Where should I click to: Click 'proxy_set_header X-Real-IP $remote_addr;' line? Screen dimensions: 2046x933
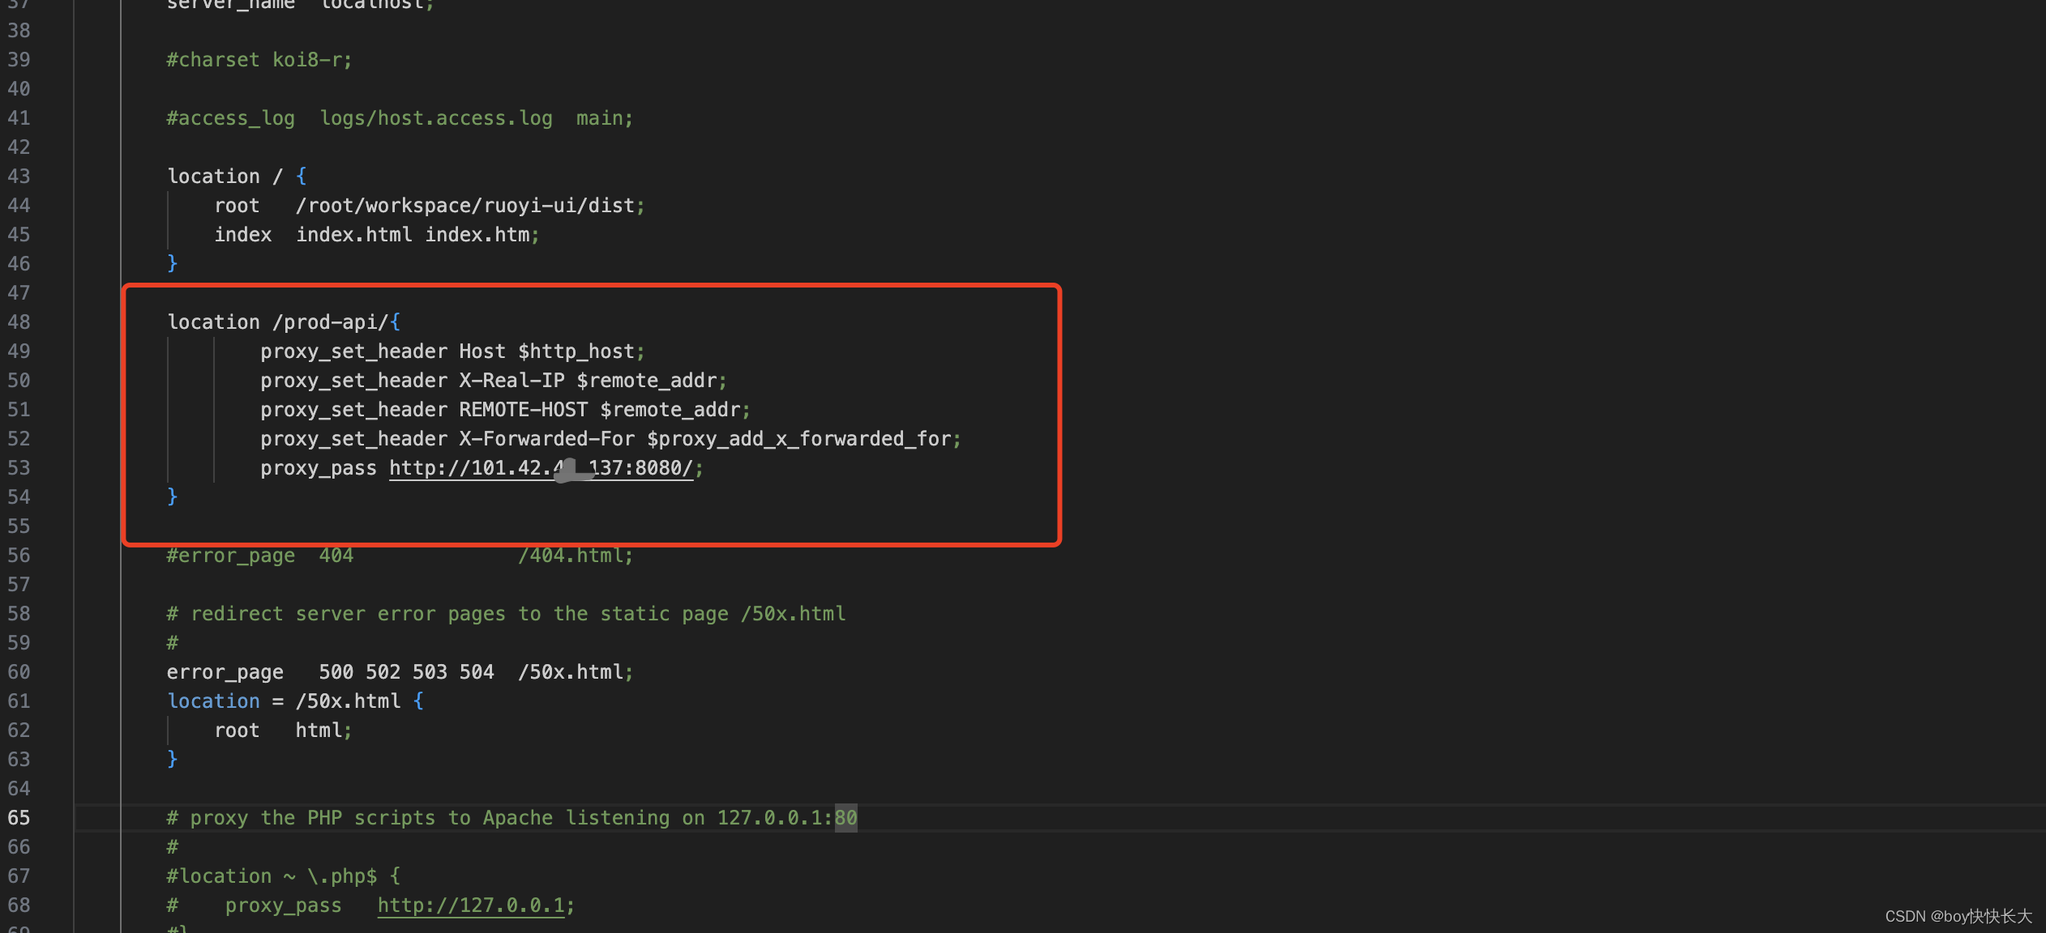[494, 381]
